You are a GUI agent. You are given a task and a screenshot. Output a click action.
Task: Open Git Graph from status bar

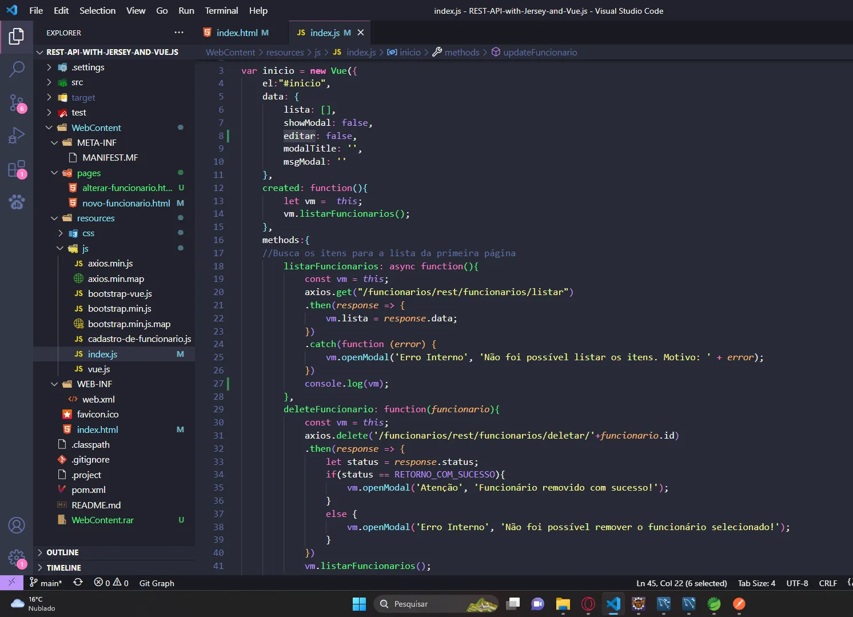pos(157,583)
